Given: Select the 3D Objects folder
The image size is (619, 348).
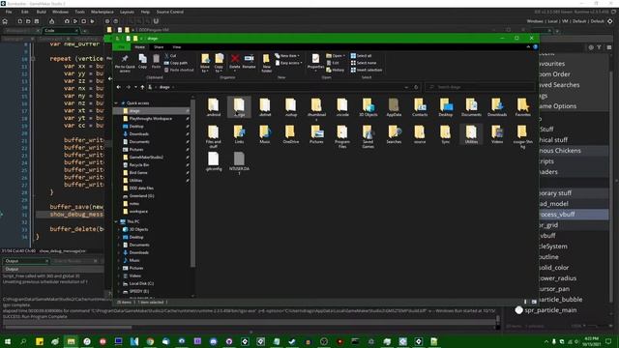Looking at the screenshot, I should 368,107.
